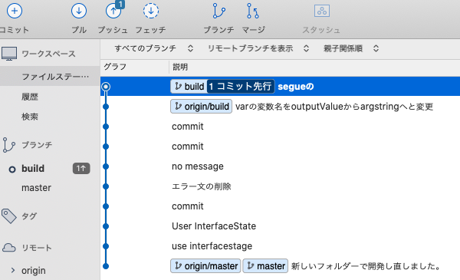Click the タグ section label
Screen dimensions: 460x280
click(29, 216)
